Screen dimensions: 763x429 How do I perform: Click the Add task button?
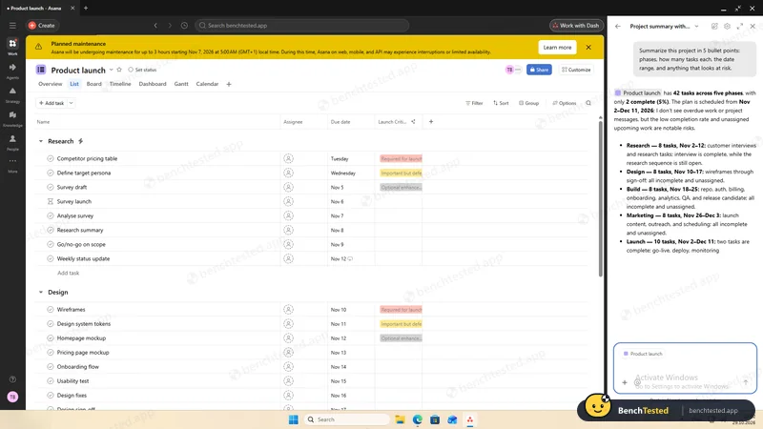coord(52,103)
